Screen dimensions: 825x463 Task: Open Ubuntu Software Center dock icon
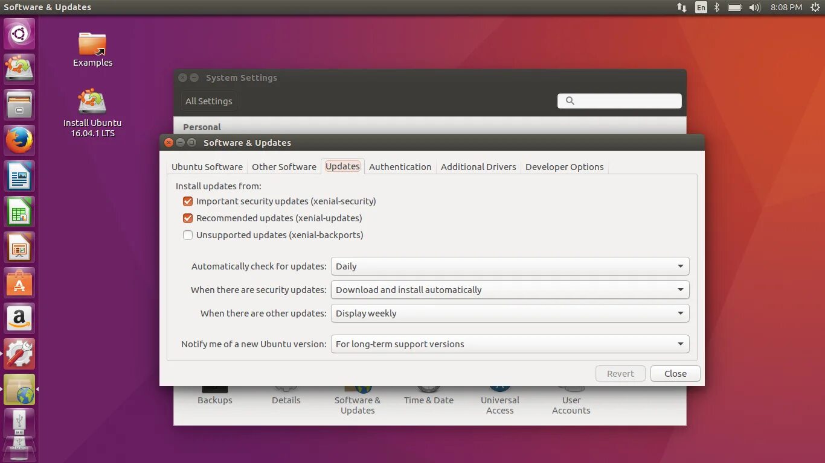[19, 282]
